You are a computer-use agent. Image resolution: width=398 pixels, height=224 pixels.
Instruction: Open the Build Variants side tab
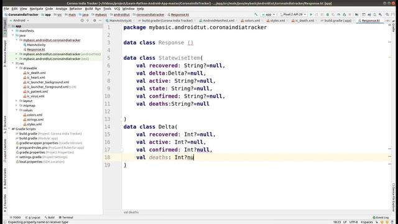(5, 178)
